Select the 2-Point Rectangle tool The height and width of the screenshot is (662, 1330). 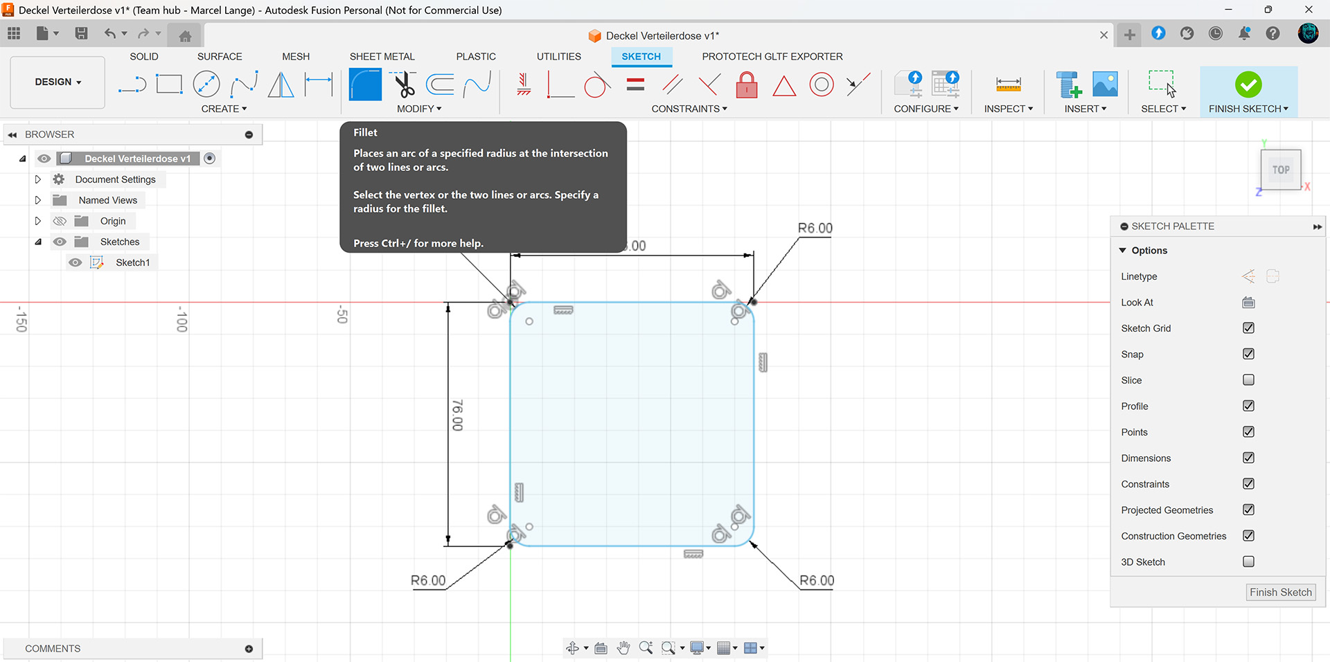click(x=169, y=85)
